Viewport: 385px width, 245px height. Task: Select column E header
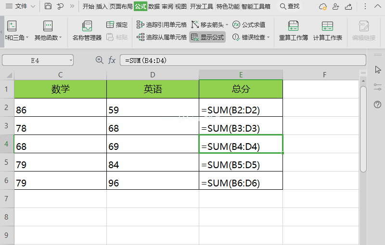241,75
